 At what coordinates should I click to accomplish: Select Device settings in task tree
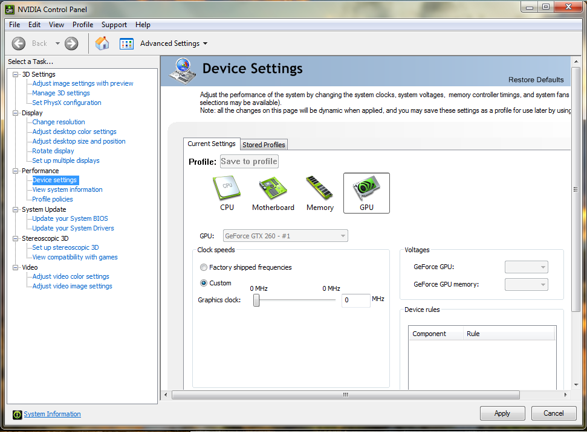(54, 180)
